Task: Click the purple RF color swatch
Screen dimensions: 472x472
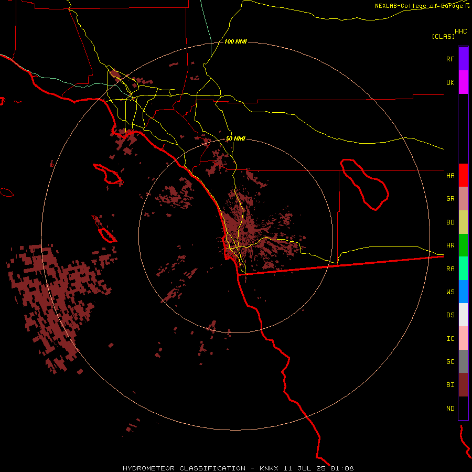Action: (463, 59)
